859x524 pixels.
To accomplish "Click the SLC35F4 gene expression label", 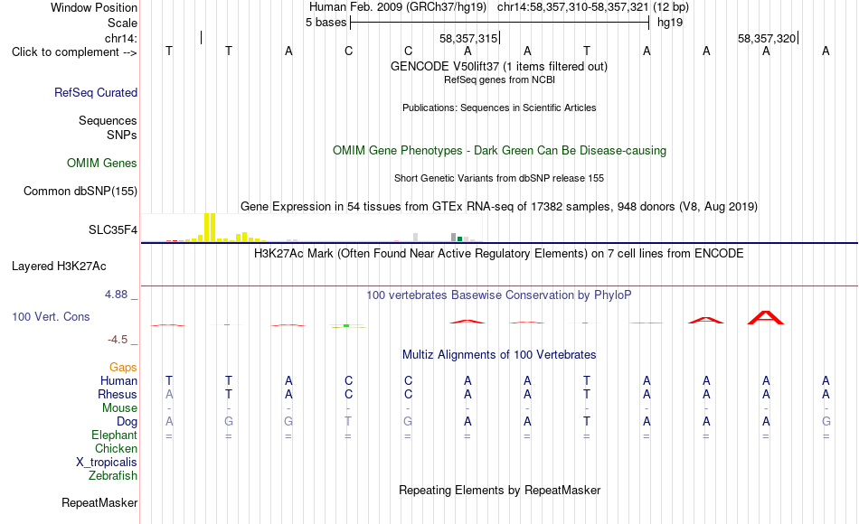I will [113, 230].
